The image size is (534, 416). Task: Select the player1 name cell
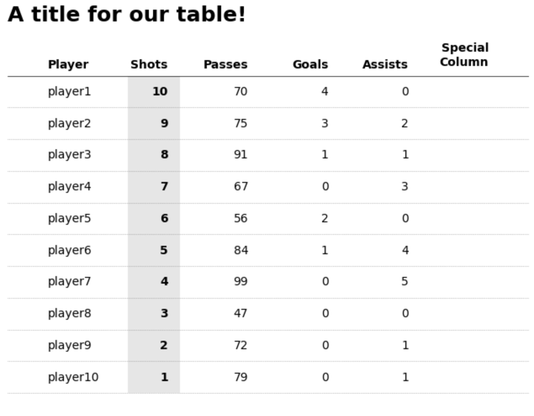pyautogui.click(x=69, y=92)
